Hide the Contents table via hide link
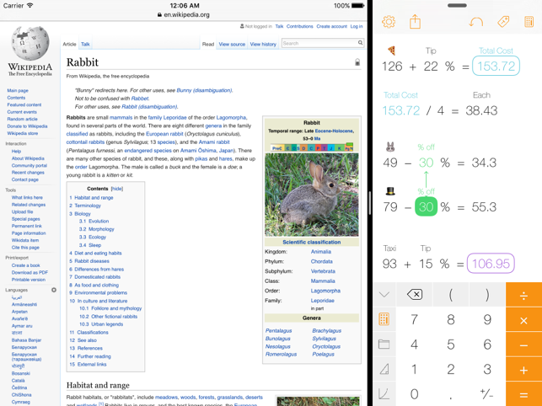The height and width of the screenshot is (406, 542). tap(117, 189)
